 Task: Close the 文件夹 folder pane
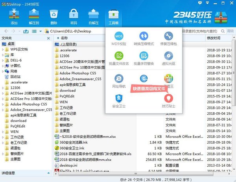click(x=48, y=38)
